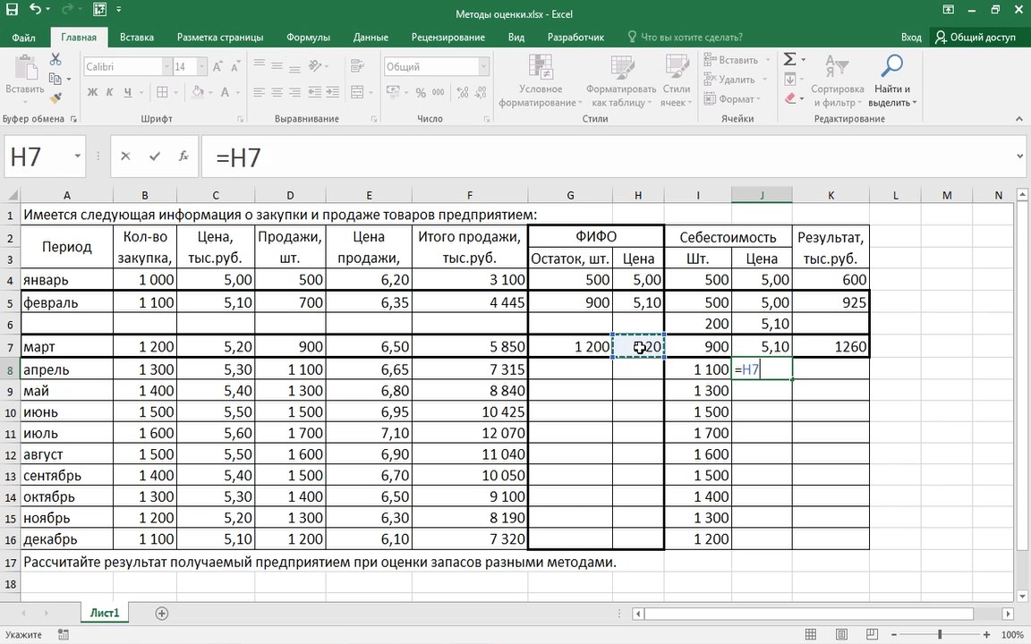Viewport: 1031px width, 644px height.
Task: Click the AutoSum sigma icon
Action: [789, 60]
